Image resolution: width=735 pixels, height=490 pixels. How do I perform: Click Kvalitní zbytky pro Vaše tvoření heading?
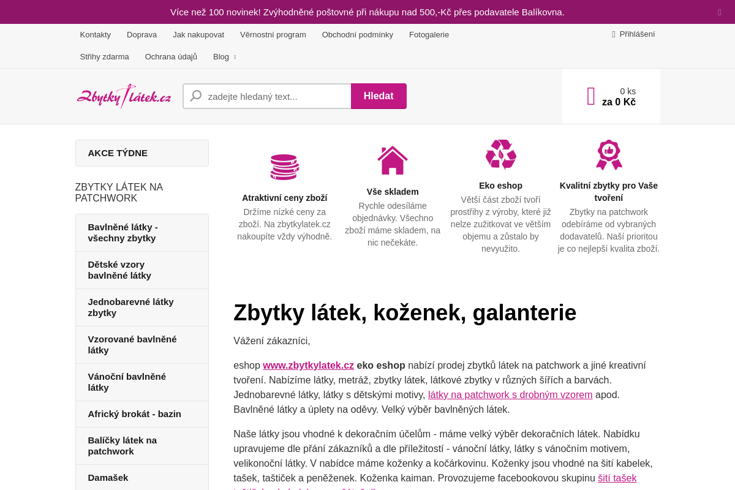(x=609, y=192)
